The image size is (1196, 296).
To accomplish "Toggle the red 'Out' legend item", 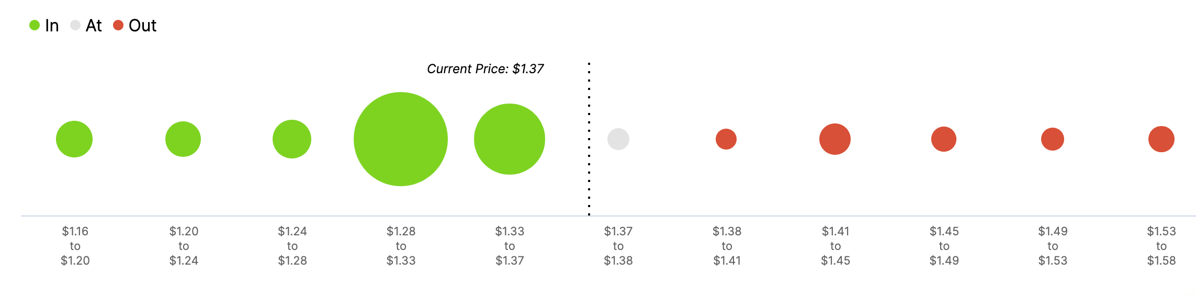I will 134,26.
